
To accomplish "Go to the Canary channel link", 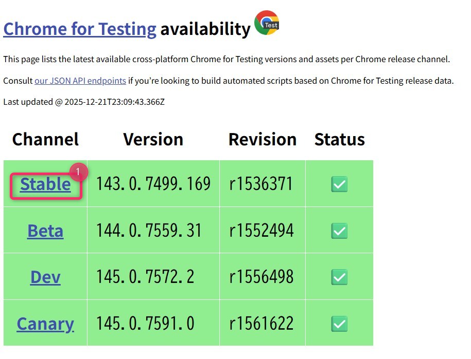I will click(45, 324).
